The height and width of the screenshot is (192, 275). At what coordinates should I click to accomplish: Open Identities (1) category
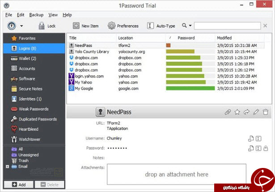(x=34, y=99)
